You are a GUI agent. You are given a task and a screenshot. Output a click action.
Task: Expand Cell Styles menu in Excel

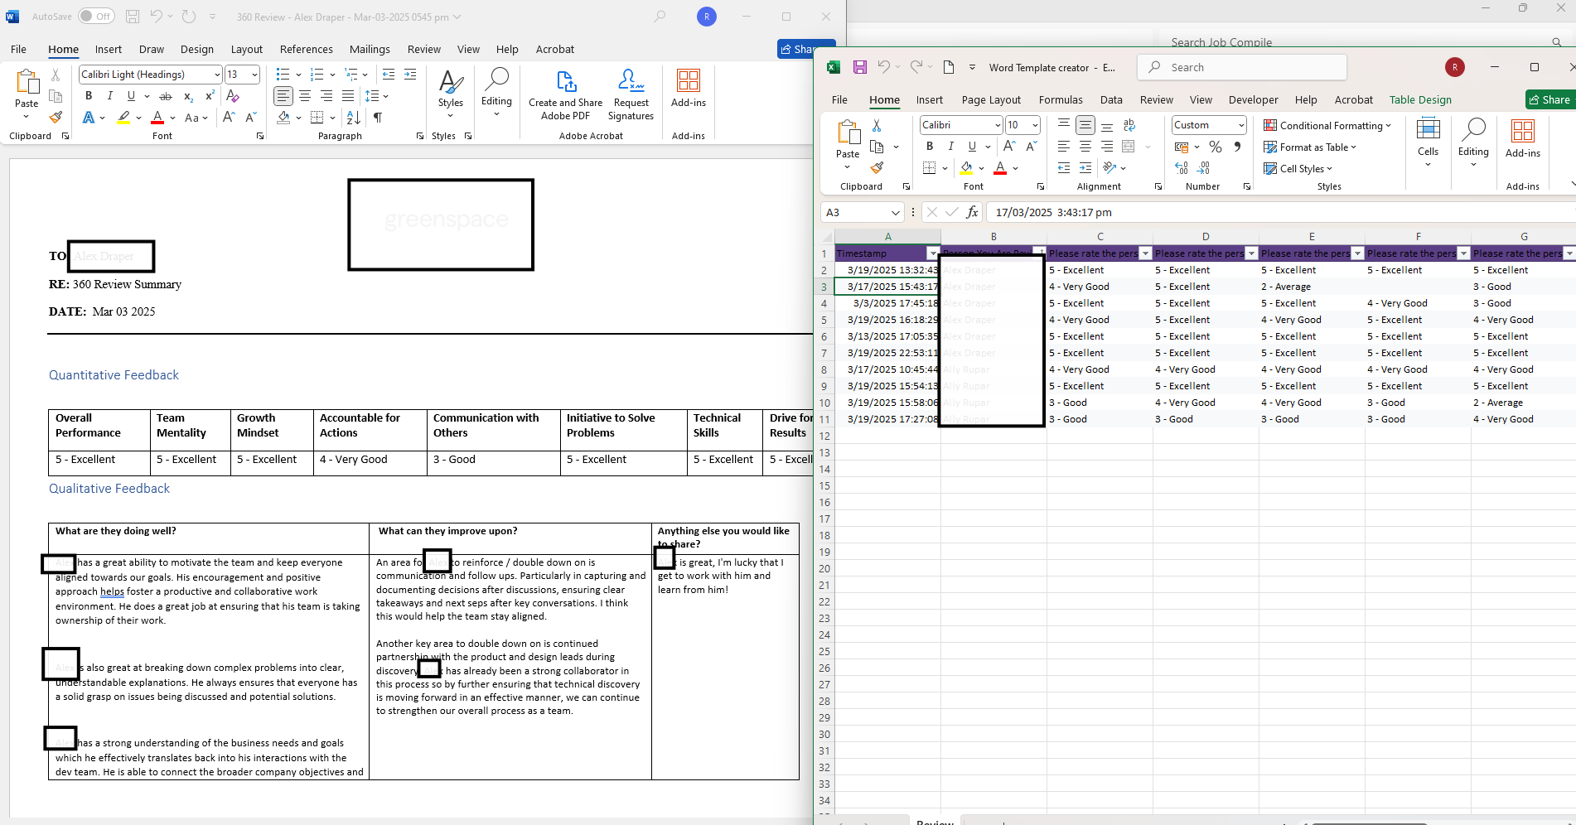point(1298,169)
